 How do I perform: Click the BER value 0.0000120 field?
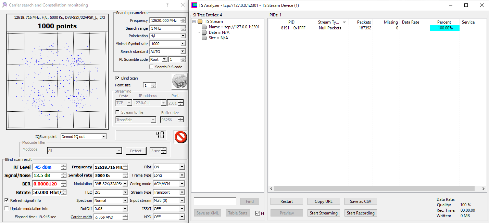46,184
